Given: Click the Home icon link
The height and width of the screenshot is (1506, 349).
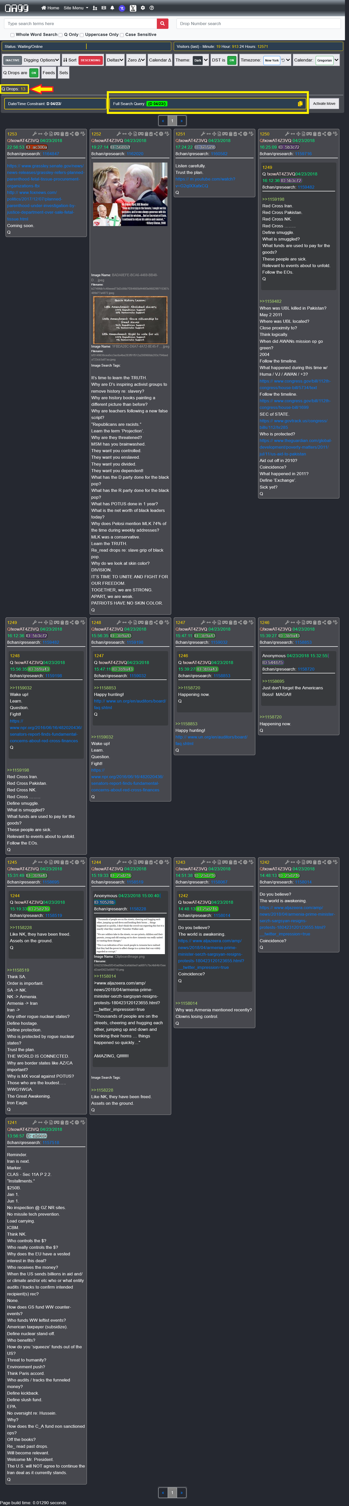Looking at the screenshot, I should pos(50,8).
